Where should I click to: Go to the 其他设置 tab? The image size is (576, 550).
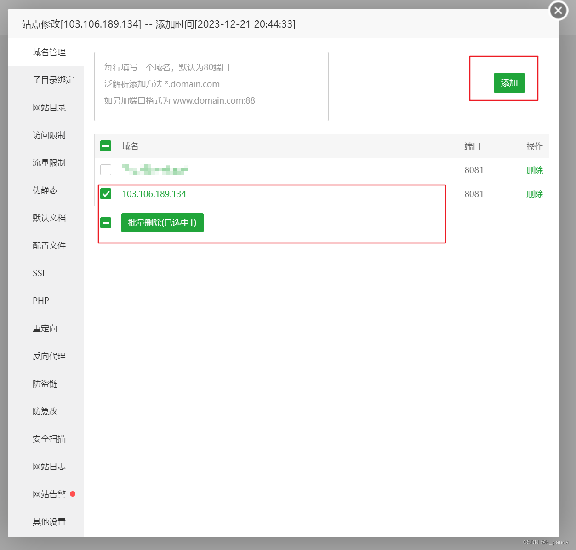tap(46, 521)
